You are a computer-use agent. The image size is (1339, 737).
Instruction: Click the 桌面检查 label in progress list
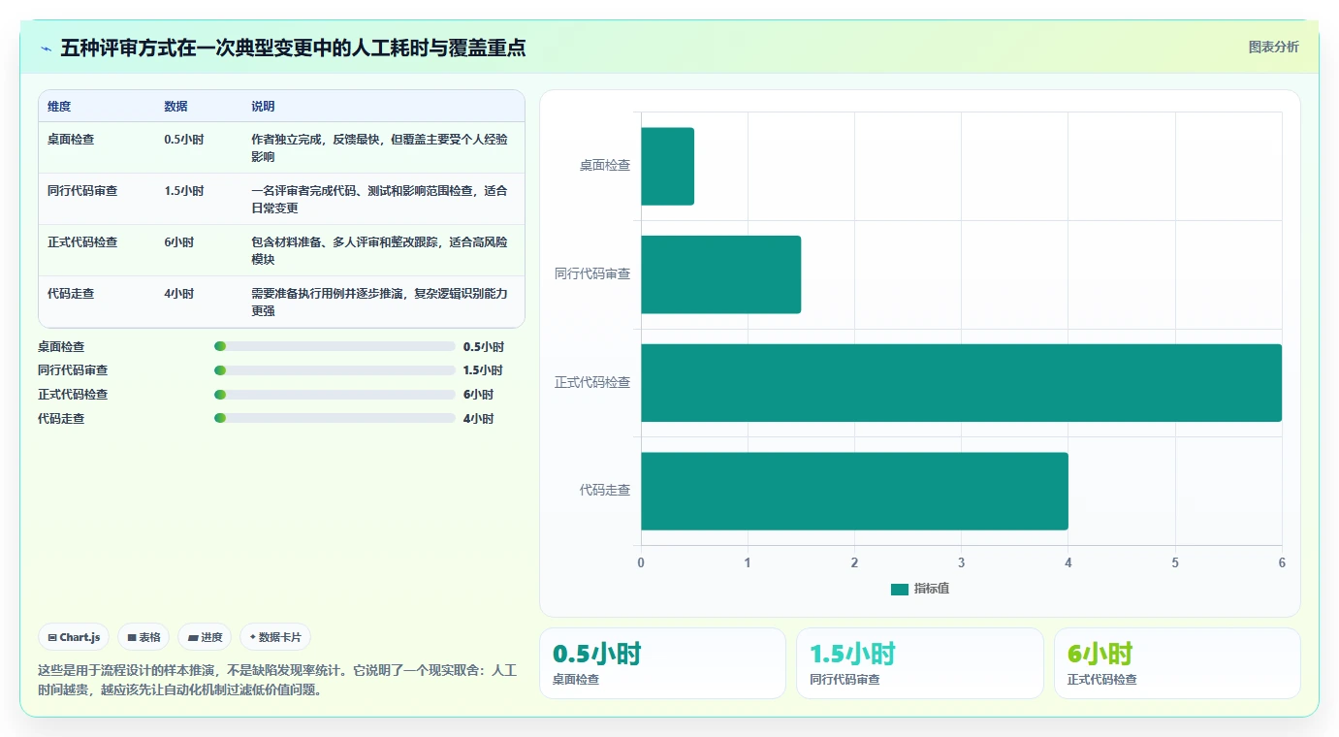point(61,346)
